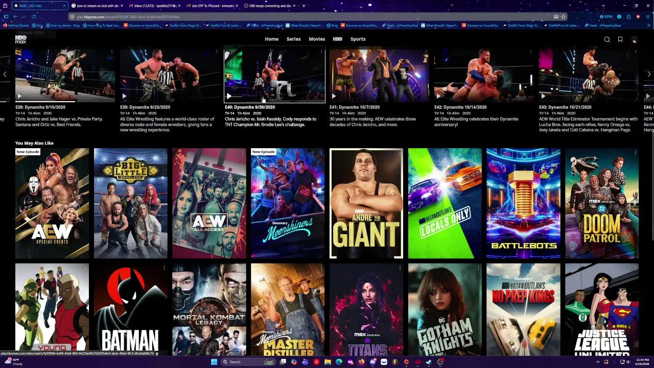The image size is (654, 368).
Task: Click the Windows Start button
Action: pos(214,362)
